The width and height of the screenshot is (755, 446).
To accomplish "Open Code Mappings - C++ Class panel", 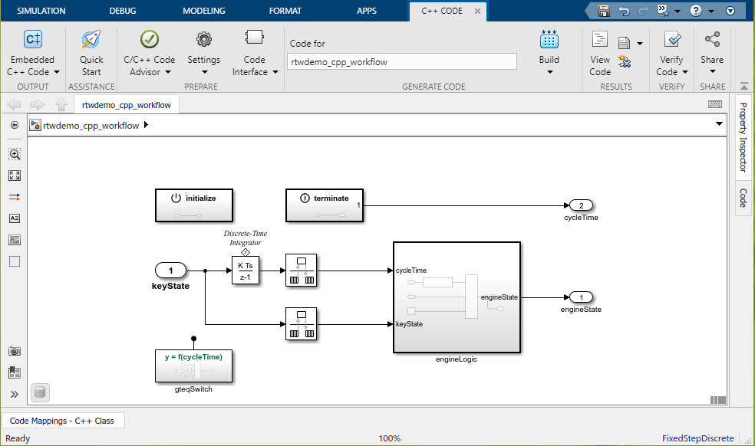I will point(62,421).
